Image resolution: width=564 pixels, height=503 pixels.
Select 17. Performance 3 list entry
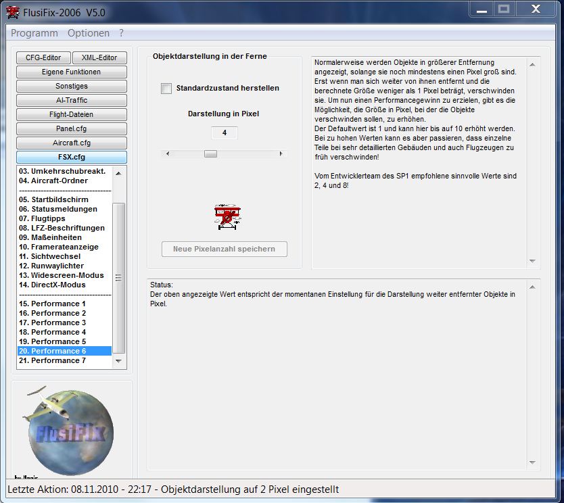pyautogui.click(x=64, y=322)
